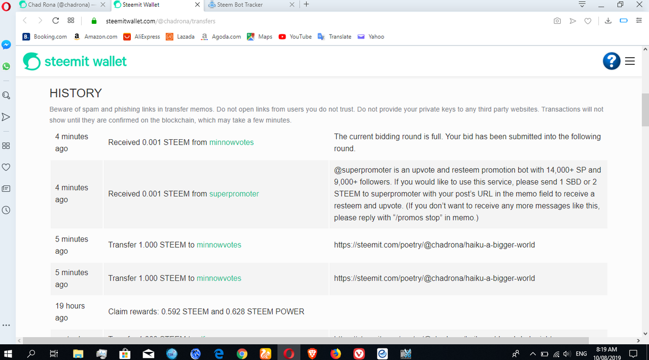Close the Chad Rona tab

[x=103, y=5]
